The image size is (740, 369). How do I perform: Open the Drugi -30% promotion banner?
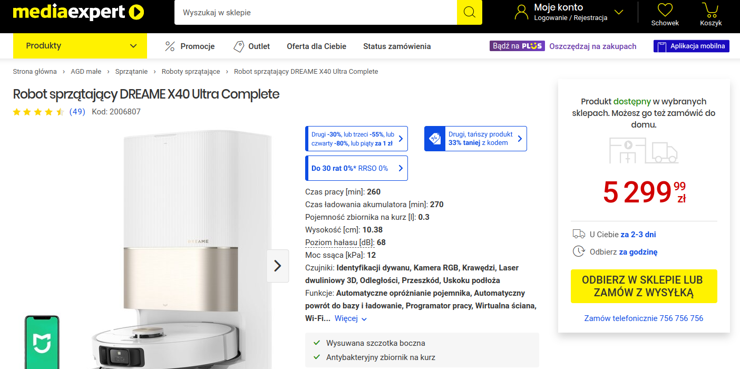pos(356,139)
